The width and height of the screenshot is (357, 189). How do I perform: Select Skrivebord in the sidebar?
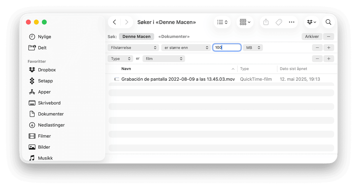pyautogui.click(x=49, y=103)
